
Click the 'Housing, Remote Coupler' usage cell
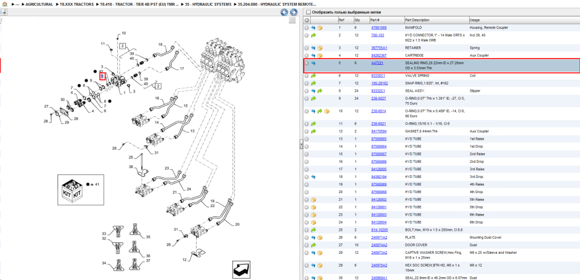tap(488, 28)
